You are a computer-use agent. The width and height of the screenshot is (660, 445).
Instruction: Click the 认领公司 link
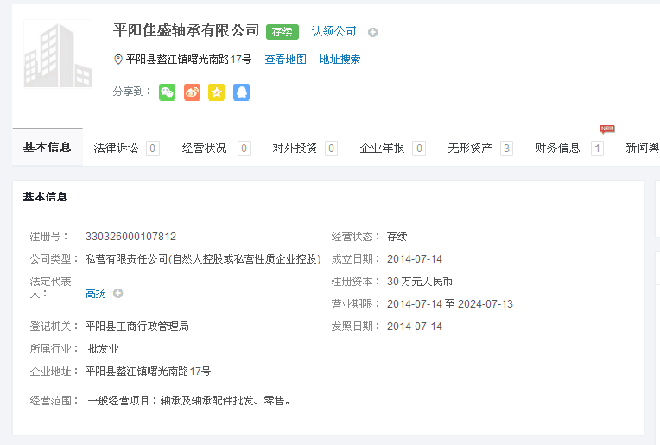pos(334,31)
